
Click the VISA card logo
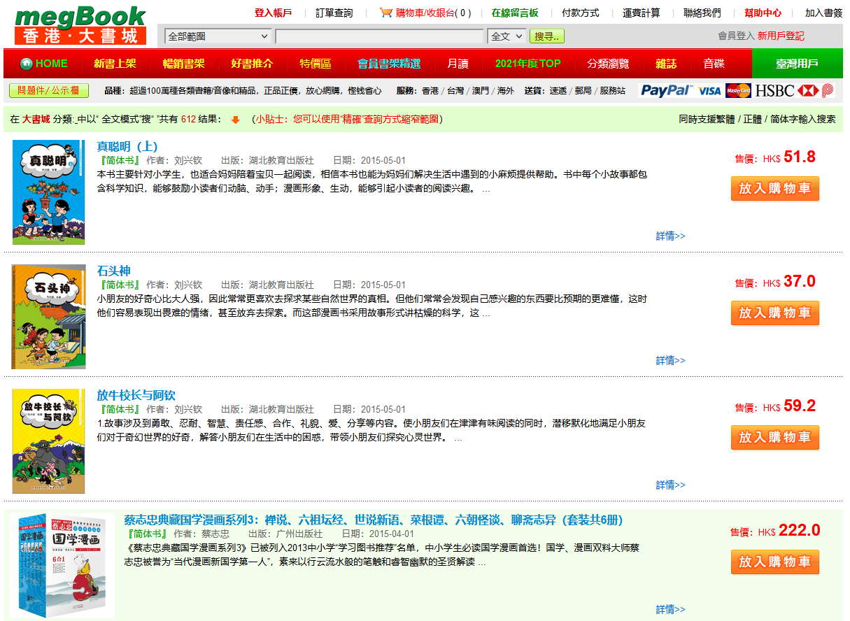(709, 90)
